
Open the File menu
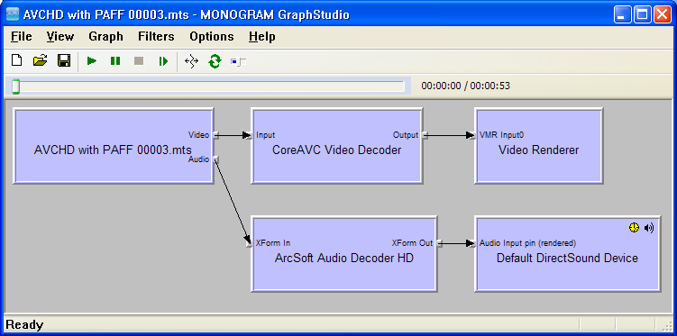coord(21,37)
